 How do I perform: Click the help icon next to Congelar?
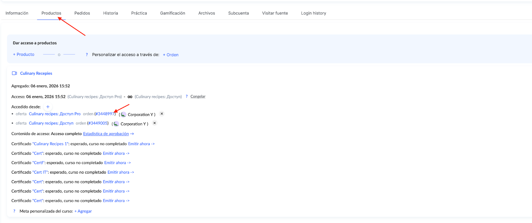(187, 97)
